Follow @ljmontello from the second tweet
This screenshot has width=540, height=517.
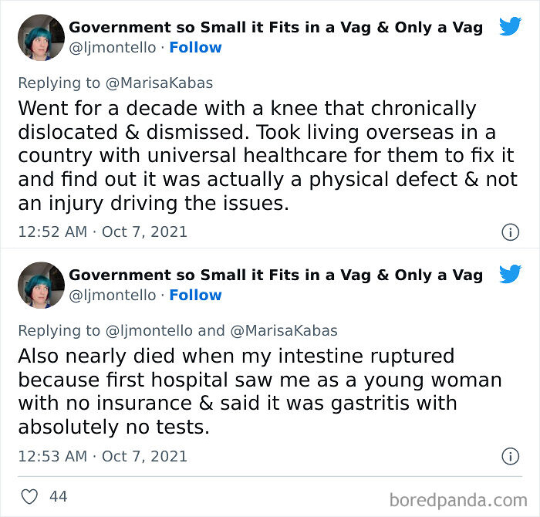(195, 296)
